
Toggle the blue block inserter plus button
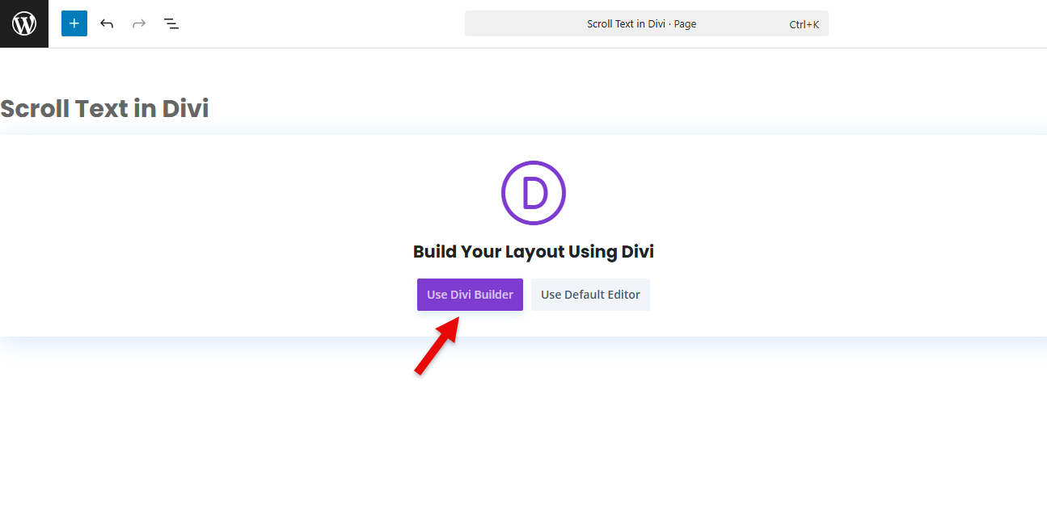point(74,23)
